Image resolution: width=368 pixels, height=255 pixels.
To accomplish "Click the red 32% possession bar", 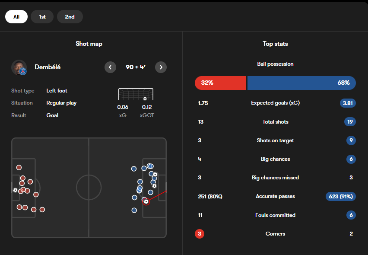I will pos(220,83).
